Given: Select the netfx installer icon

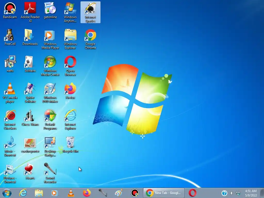Looking at the screenshot, I should (10, 64).
